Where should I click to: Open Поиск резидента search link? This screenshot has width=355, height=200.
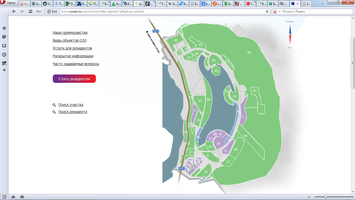(73, 112)
